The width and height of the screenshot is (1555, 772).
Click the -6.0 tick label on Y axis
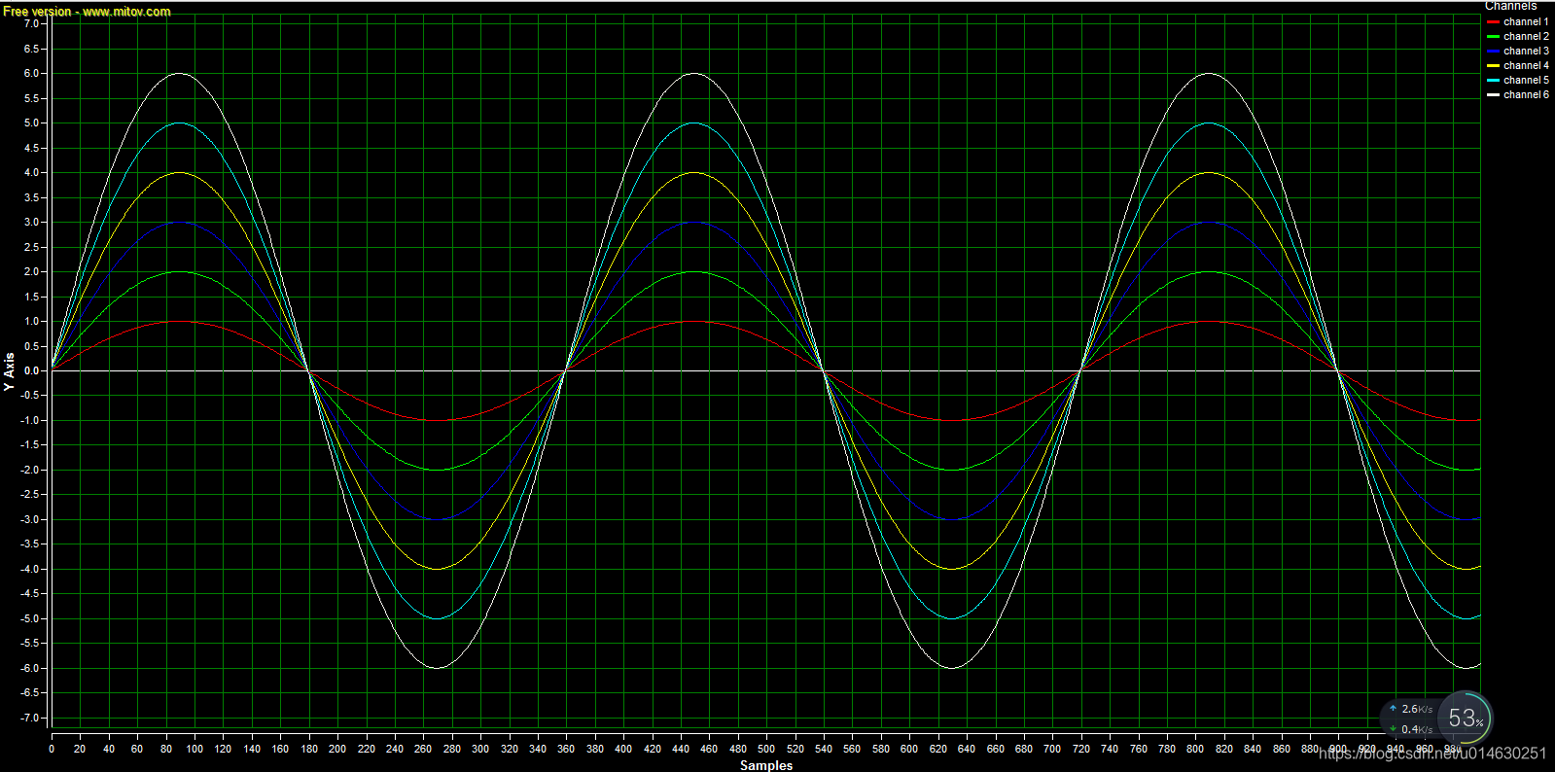click(x=29, y=668)
